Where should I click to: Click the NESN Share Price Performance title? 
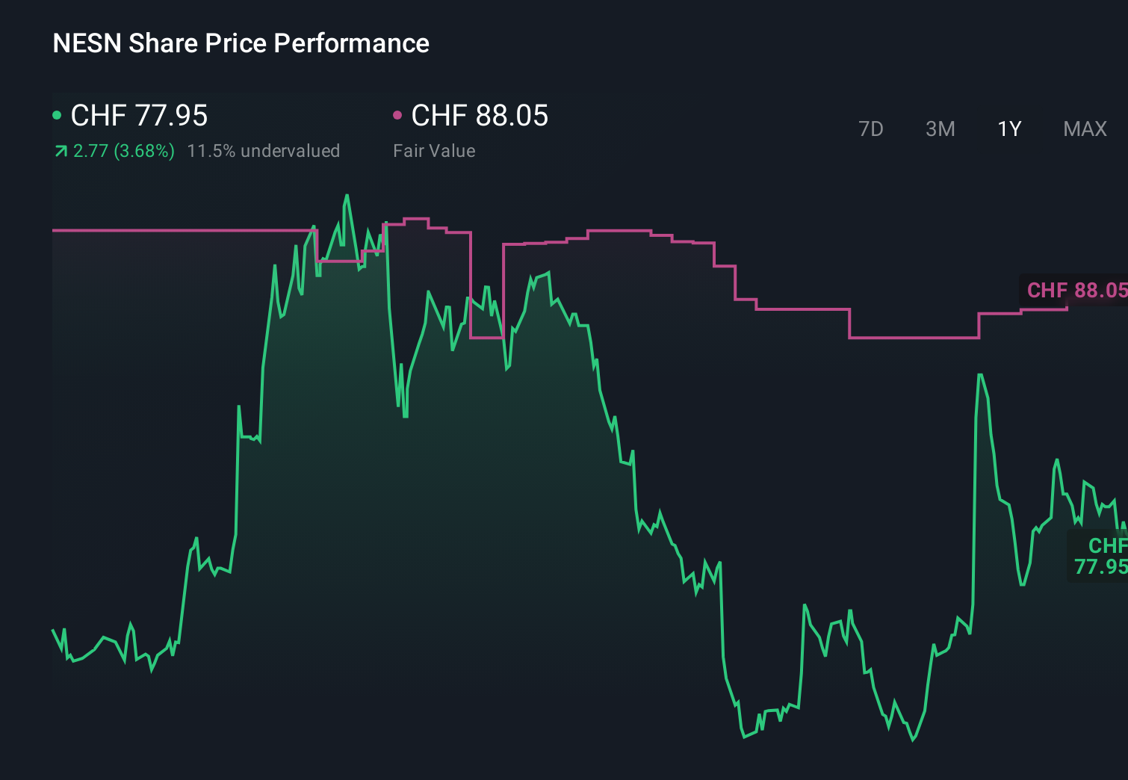[241, 43]
